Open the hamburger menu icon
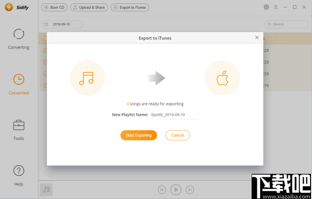Viewport: 312px width, 199px height. point(276,7)
